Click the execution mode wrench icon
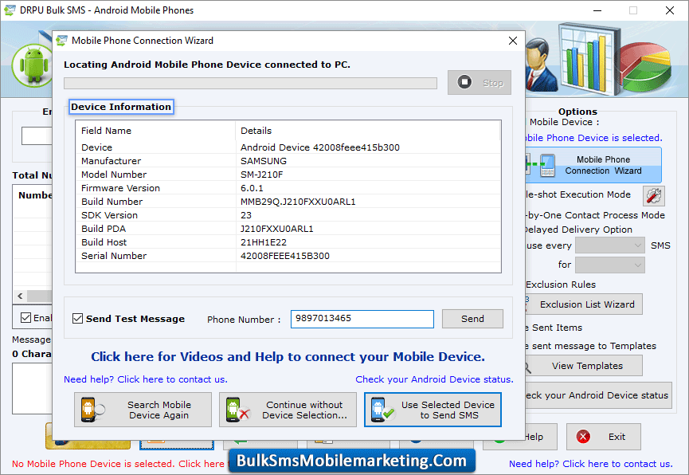The width and height of the screenshot is (689, 475). (654, 196)
